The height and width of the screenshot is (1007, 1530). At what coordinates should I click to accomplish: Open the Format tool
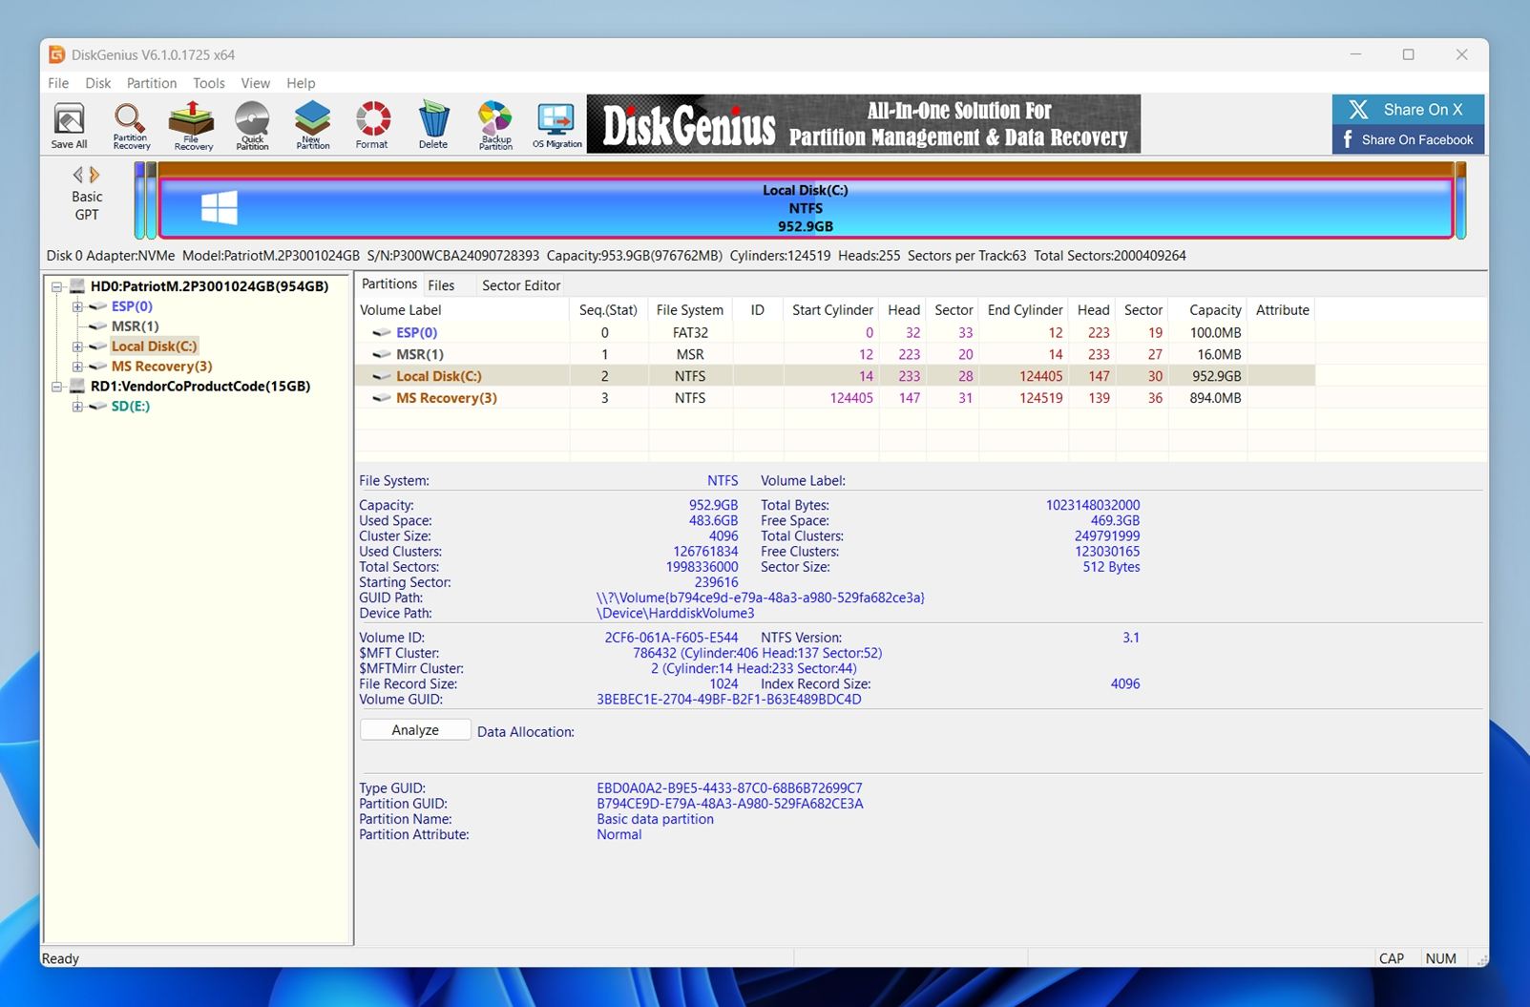[x=372, y=124]
